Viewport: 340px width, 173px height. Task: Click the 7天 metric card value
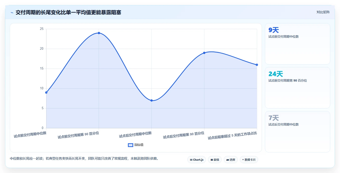pos(274,118)
